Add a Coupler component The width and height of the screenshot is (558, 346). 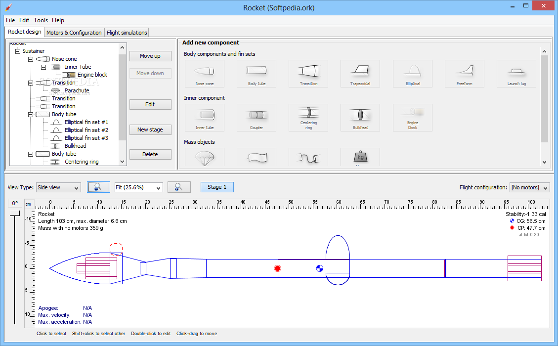pyautogui.click(x=257, y=118)
